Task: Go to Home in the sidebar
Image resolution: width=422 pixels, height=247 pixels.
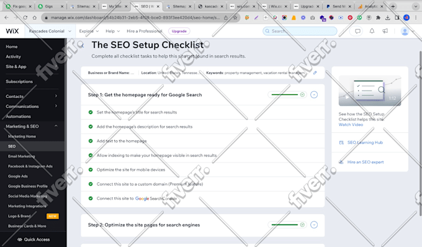Action: [x=12, y=47]
